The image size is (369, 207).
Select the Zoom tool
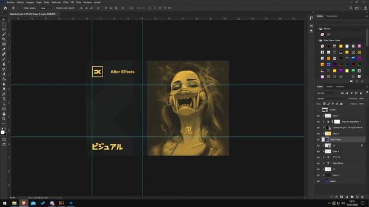tap(4, 119)
